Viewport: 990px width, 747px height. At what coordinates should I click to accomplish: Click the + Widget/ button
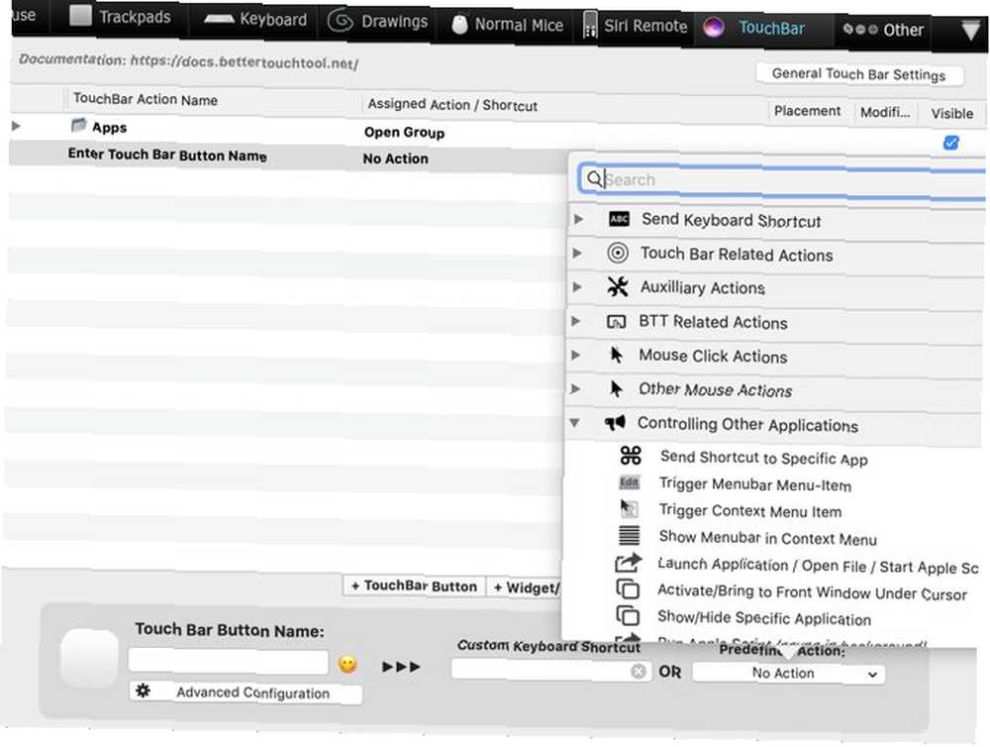[x=526, y=588]
